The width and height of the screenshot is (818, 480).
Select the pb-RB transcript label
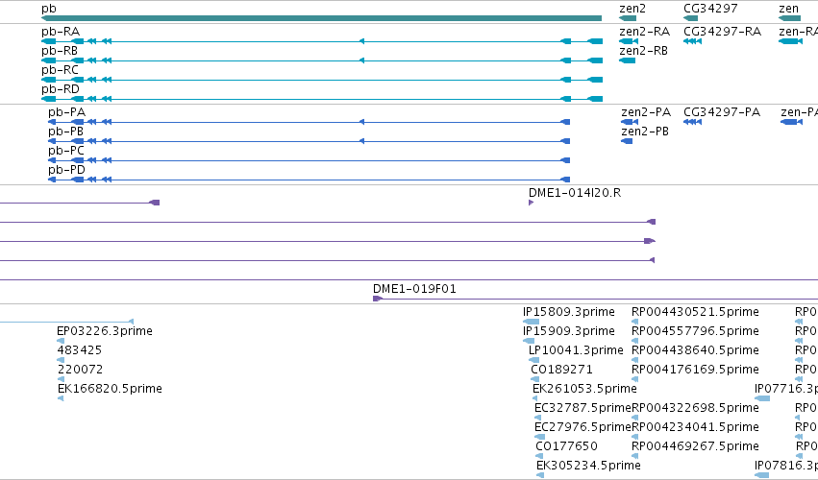(60, 51)
